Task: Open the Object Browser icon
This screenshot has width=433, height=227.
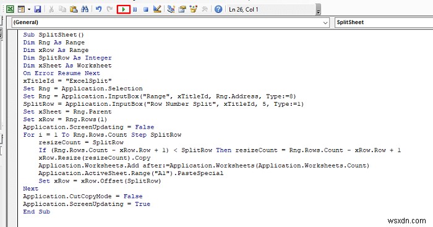Action: pyautogui.click(x=193, y=9)
